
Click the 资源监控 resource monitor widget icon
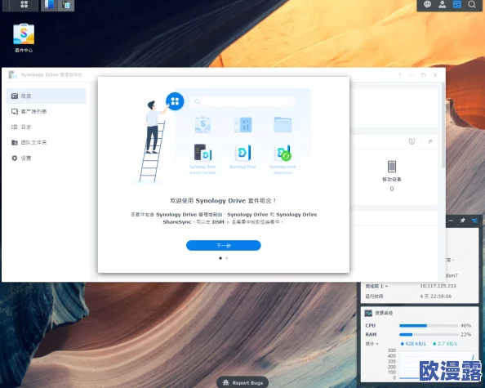[368, 313]
